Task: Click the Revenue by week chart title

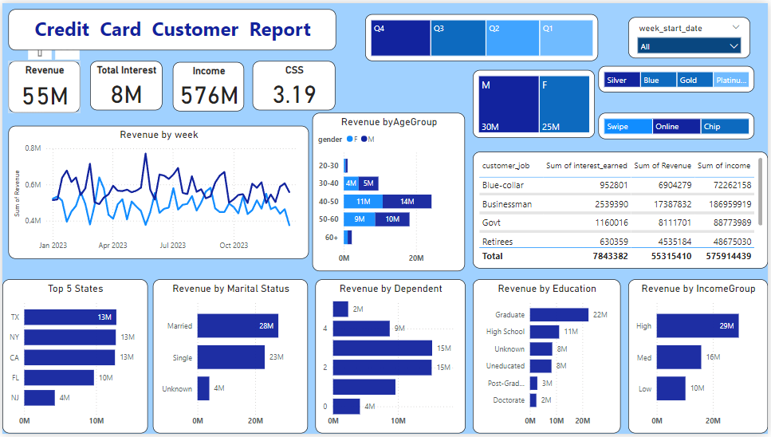Action: [x=159, y=135]
